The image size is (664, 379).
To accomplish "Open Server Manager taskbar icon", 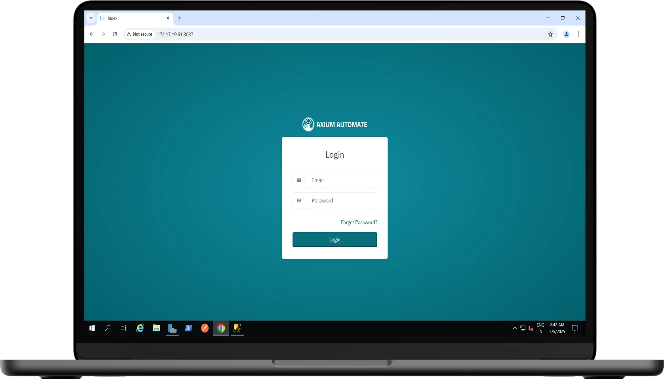I will pyautogui.click(x=172, y=328).
